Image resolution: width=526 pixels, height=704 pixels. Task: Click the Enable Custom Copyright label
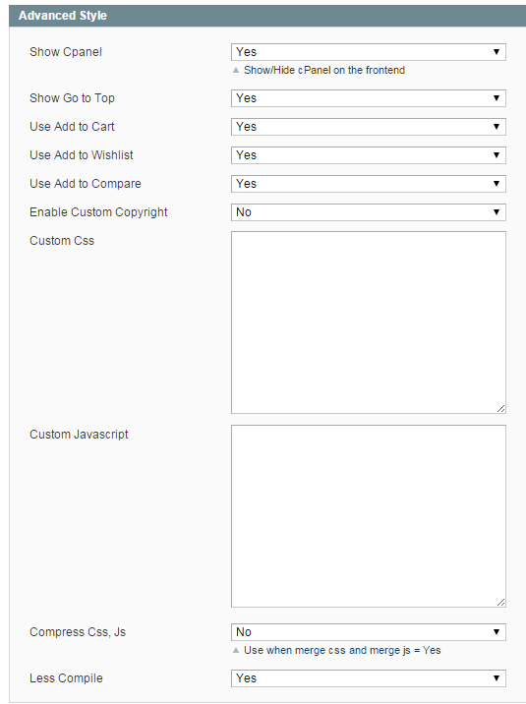point(98,212)
